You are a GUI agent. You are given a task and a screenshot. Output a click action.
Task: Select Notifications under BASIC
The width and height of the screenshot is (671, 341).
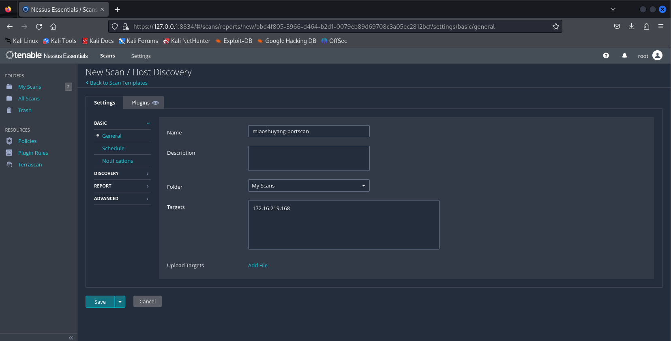pyautogui.click(x=118, y=161)
